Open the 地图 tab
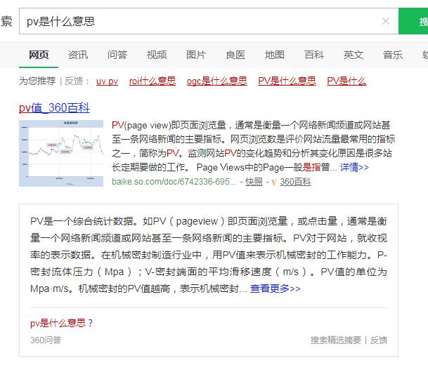 pyautogui.click(x=275, y=55)
